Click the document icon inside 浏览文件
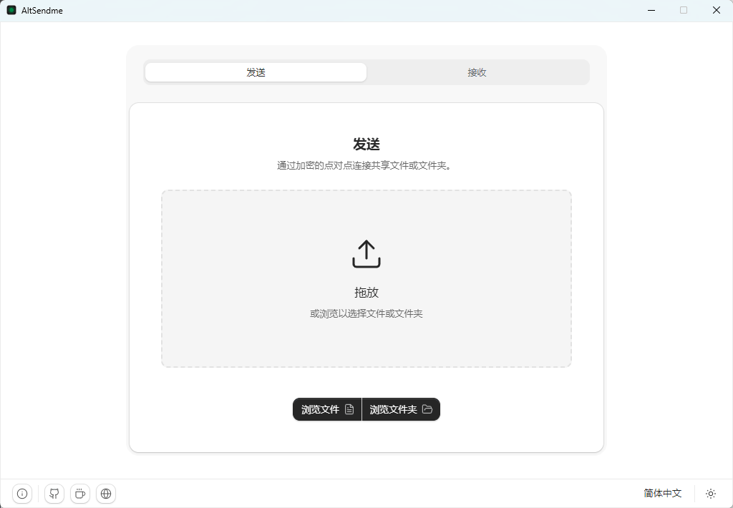Viewport: 733px width, 508px height. 349,409
